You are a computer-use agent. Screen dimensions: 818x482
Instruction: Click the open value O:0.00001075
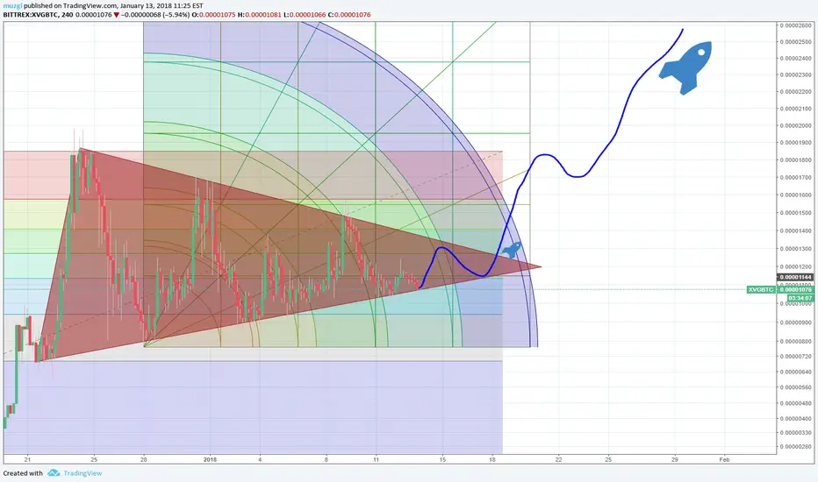click(x=213, y=15)
